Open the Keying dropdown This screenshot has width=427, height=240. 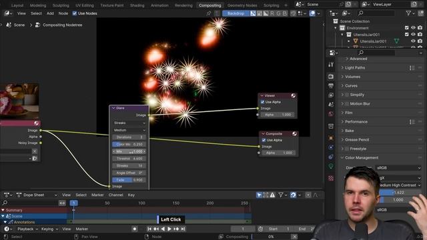click(49, 229)
